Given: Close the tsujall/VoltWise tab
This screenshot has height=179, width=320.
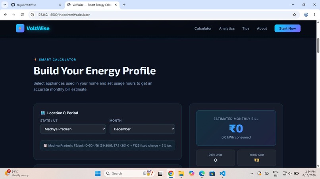Looking at the screenshot, I should (60, 5).
